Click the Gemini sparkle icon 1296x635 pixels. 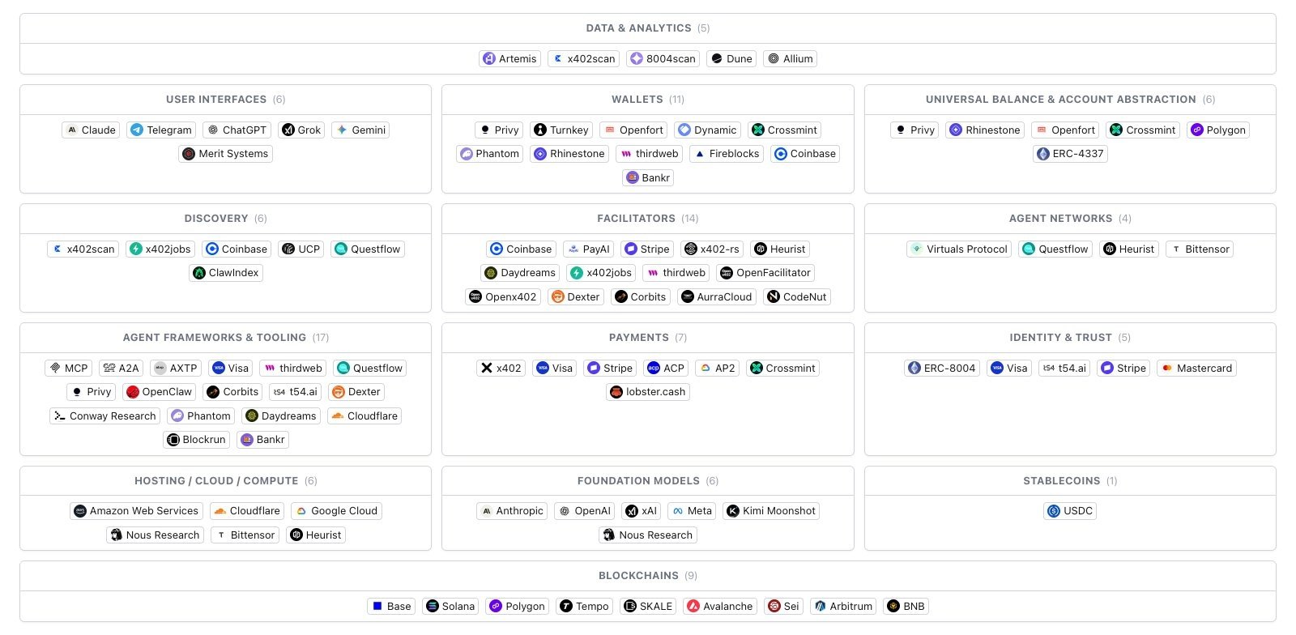342,130
